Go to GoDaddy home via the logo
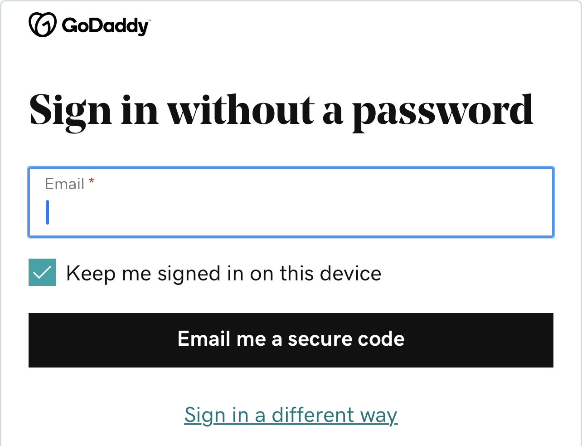 [x=89, y=25]
